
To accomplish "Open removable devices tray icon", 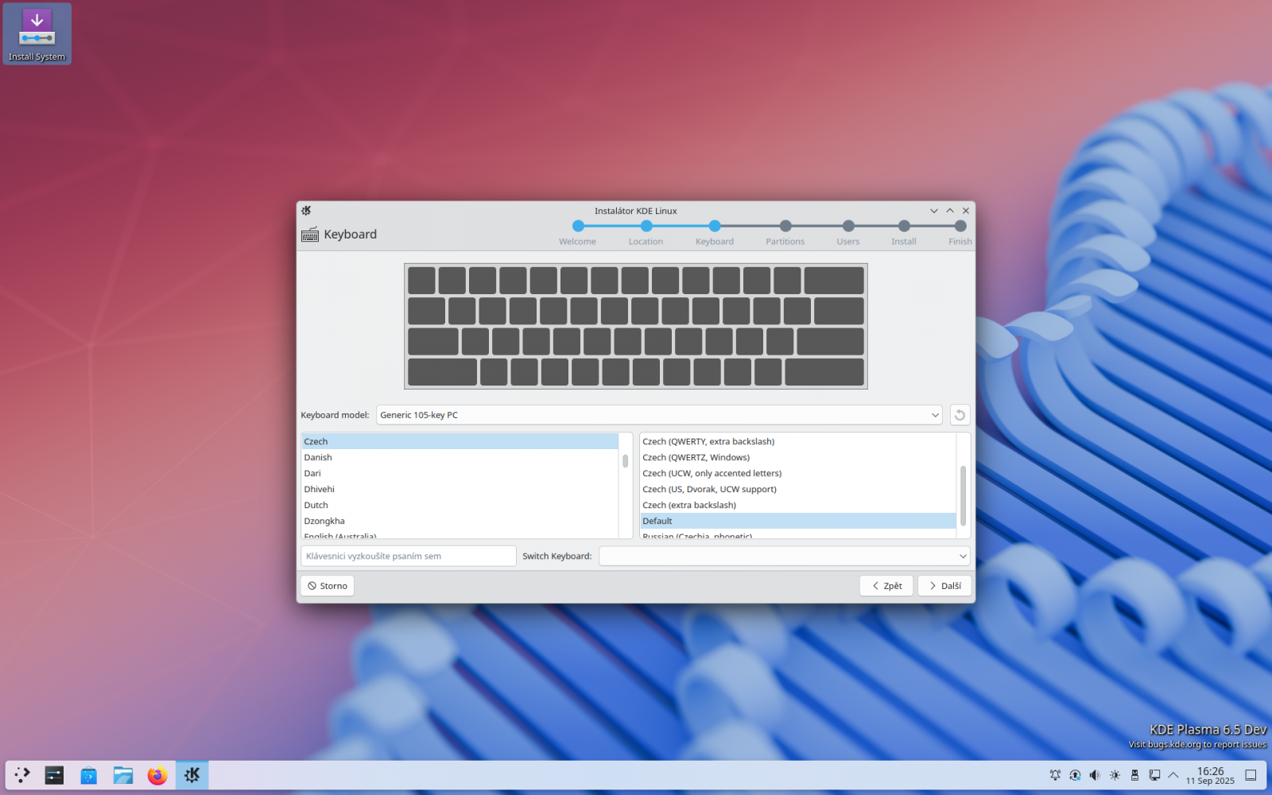I will 1134,775.
